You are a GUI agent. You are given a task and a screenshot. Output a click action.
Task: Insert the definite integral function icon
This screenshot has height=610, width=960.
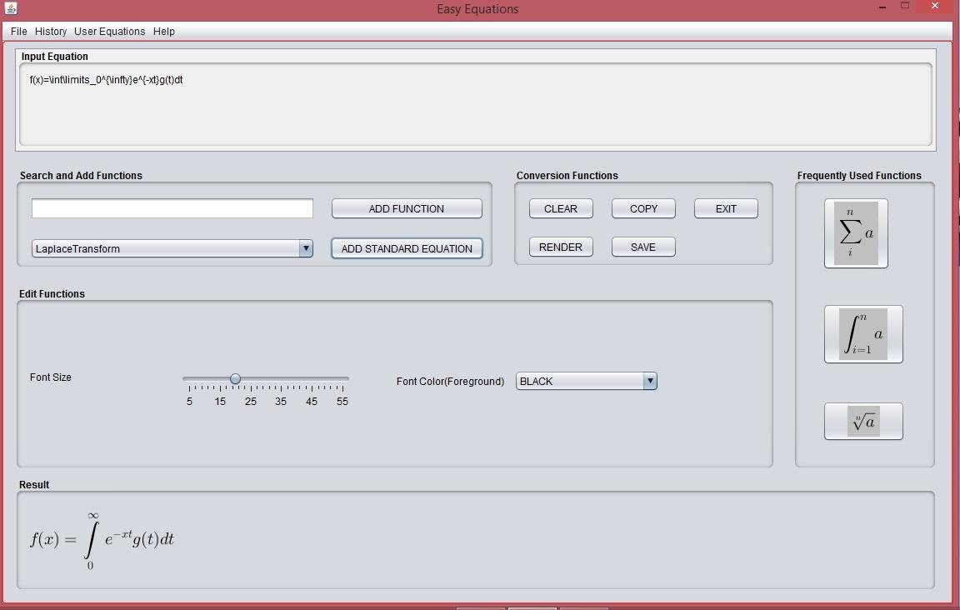click(x=862, y=333)
